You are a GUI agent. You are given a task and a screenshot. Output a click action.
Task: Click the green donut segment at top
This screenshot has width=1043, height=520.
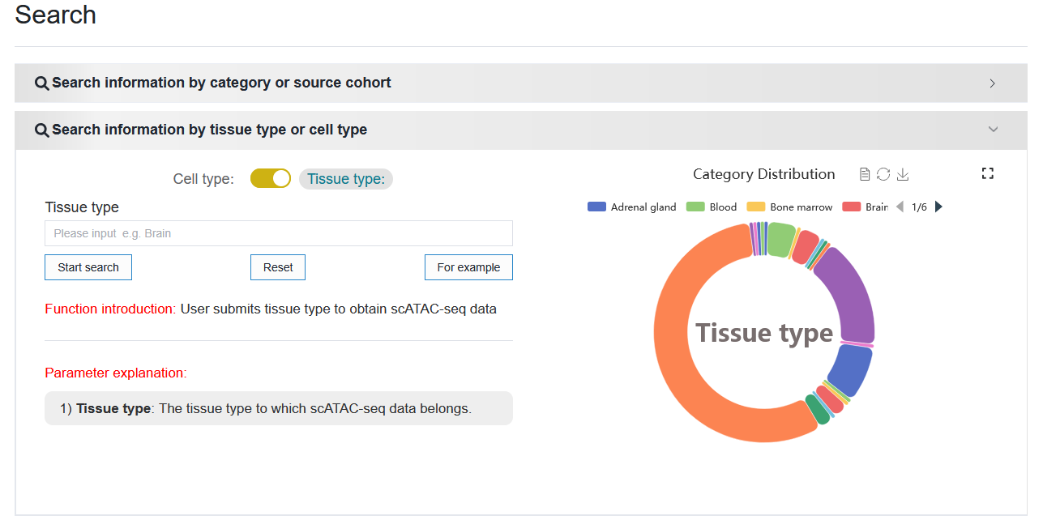(x=781, y=240)
